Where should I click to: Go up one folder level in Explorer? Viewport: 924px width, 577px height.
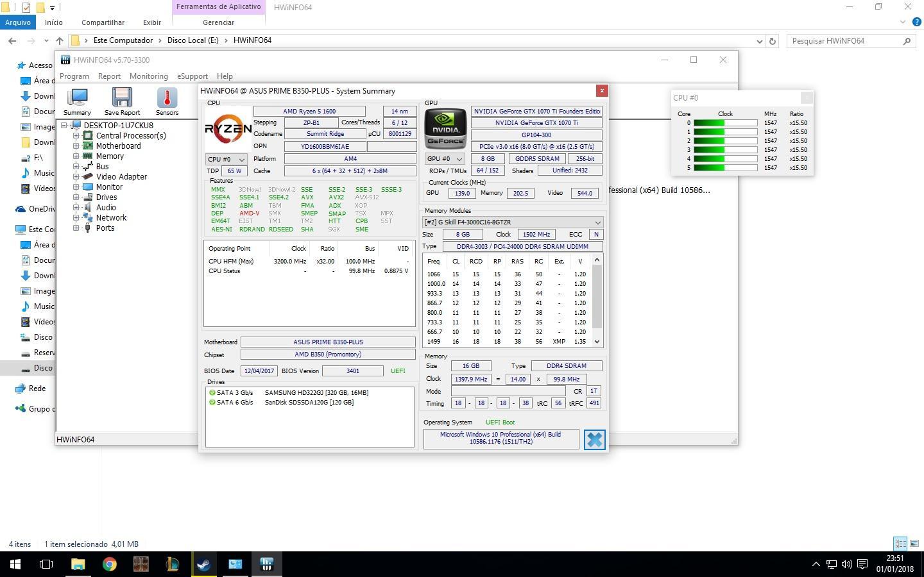(x=60, y=41)
